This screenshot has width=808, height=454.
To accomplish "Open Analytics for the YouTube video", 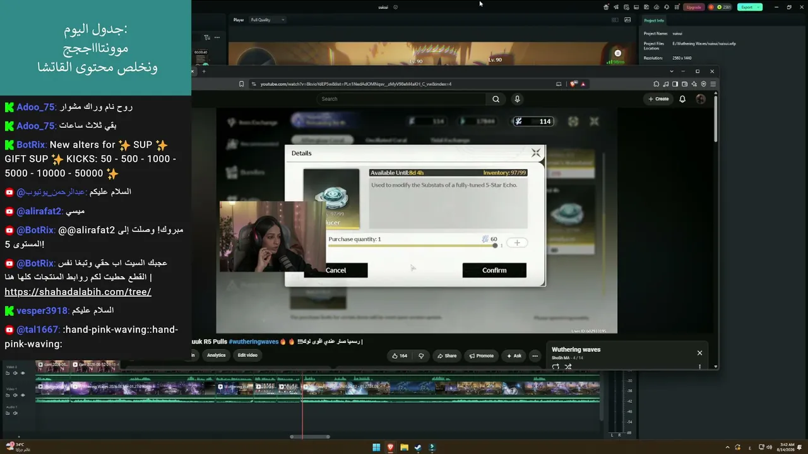I will pyautogui.click(x=216, y=356).
